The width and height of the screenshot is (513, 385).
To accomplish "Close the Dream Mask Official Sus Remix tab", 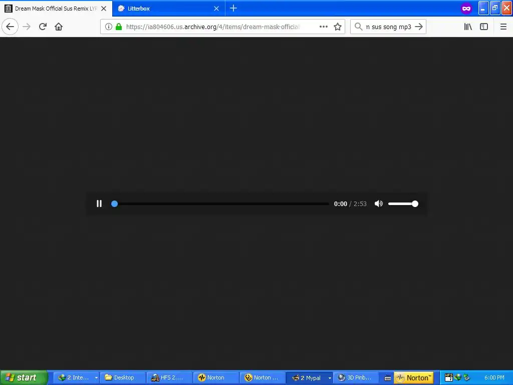I will [x=104, y=9].
